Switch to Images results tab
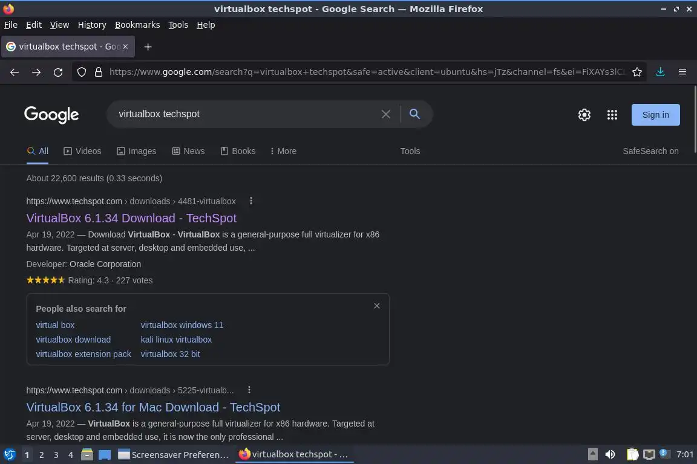The image size is (697, 464). [x=137, y=151]
